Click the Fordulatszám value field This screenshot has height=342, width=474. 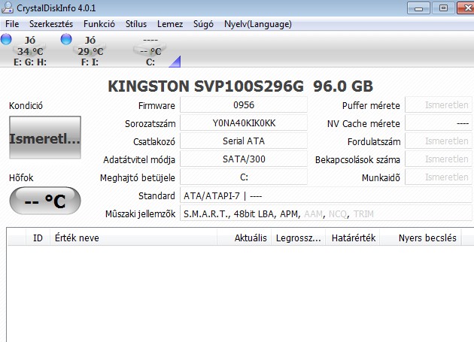click(439, 141)
